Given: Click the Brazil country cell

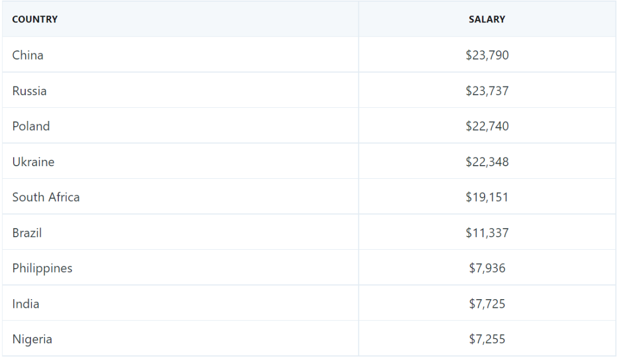Looking at the screenshot, I should pos(27,233).
